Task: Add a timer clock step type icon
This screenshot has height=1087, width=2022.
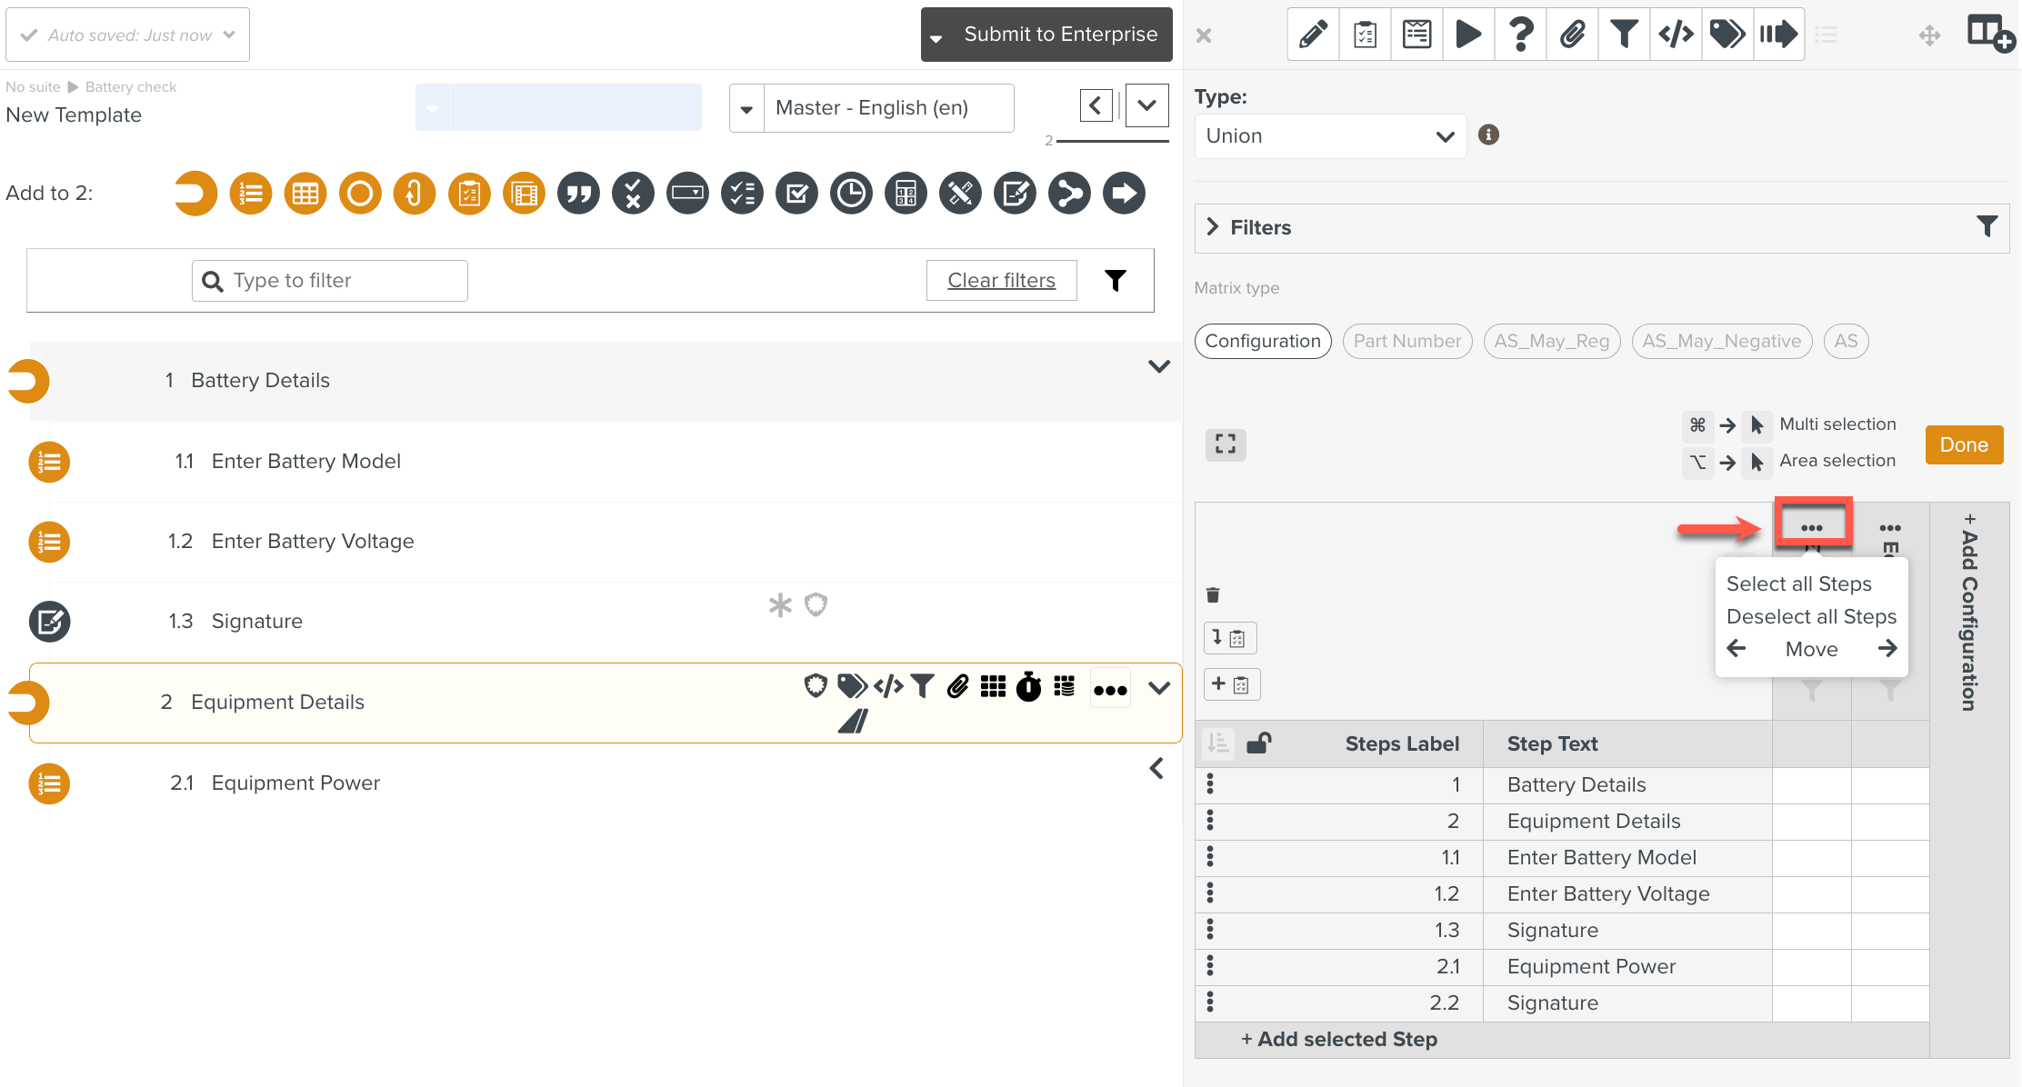Action: point(851,194)
